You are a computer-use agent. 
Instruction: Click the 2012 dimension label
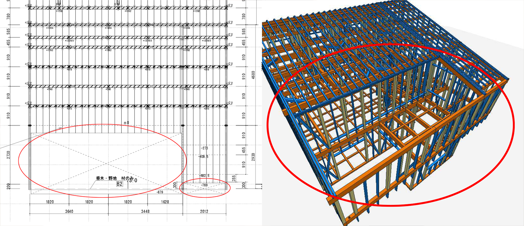coord(204,211)
